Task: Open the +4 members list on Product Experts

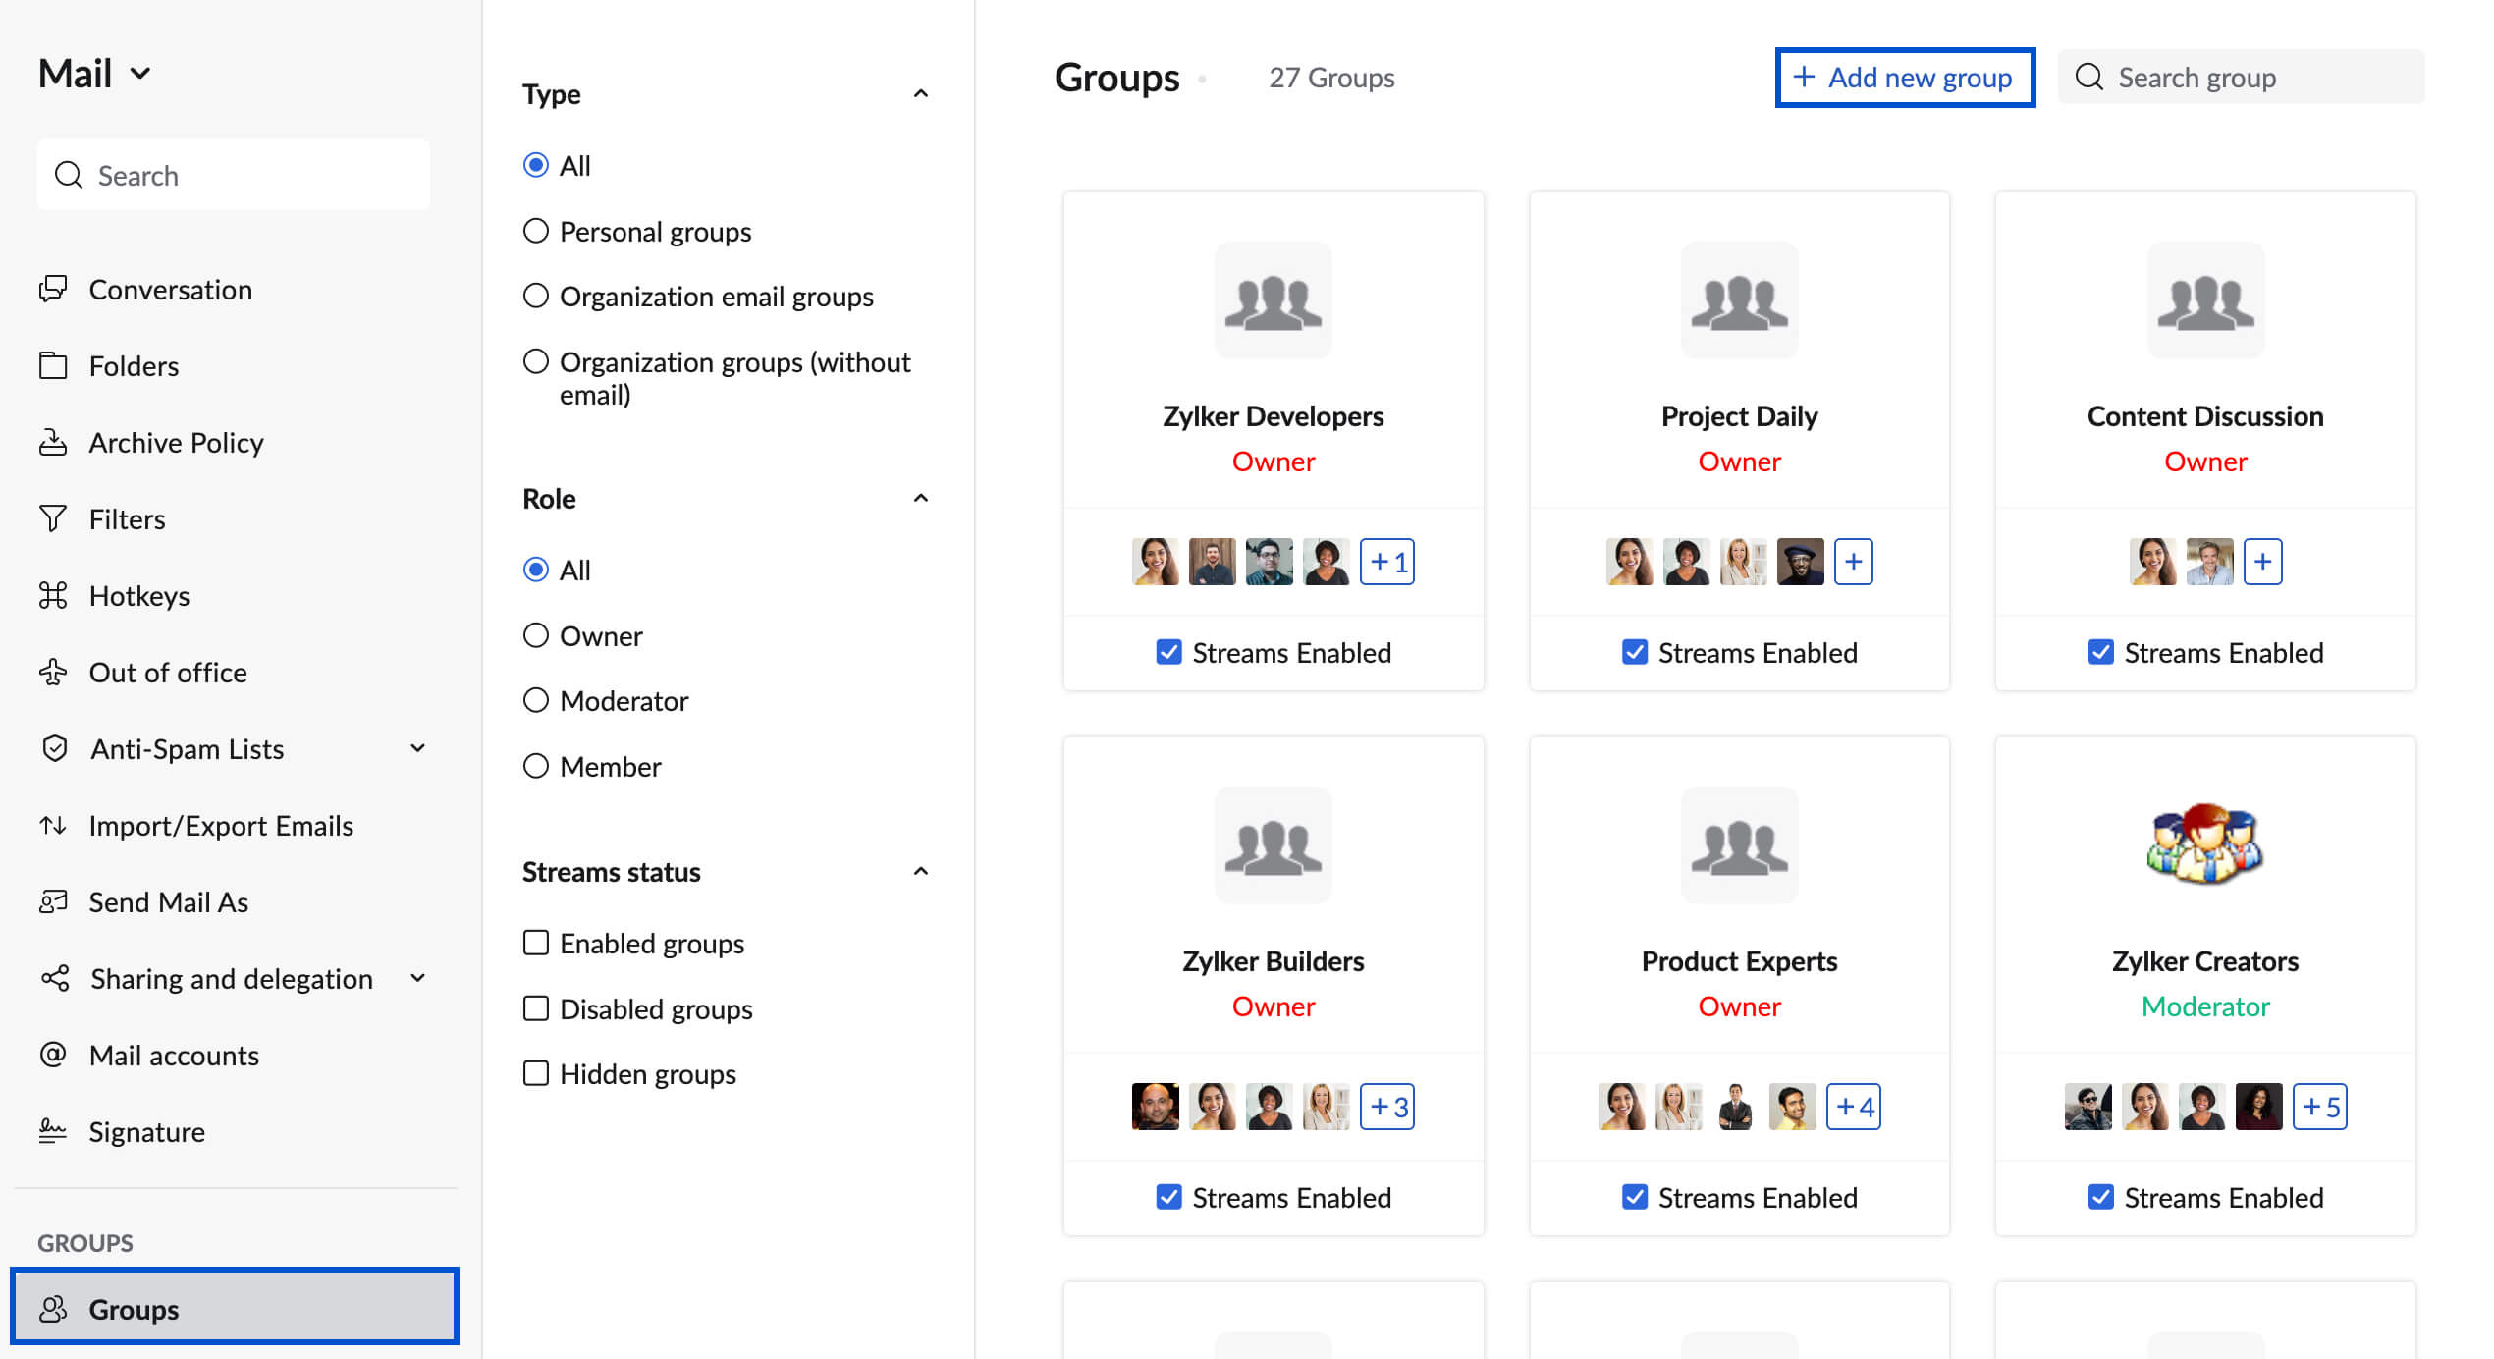Action: click(1853, 1107)
